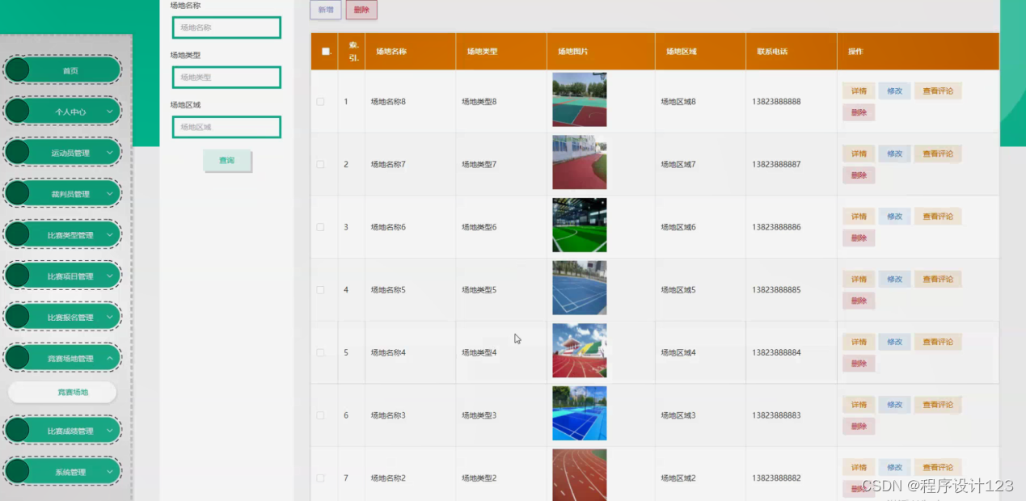The image size is (1026, 501).
Task: Expand the 裁判员管理 menu chevron
Action: click(x=109, y=194)
